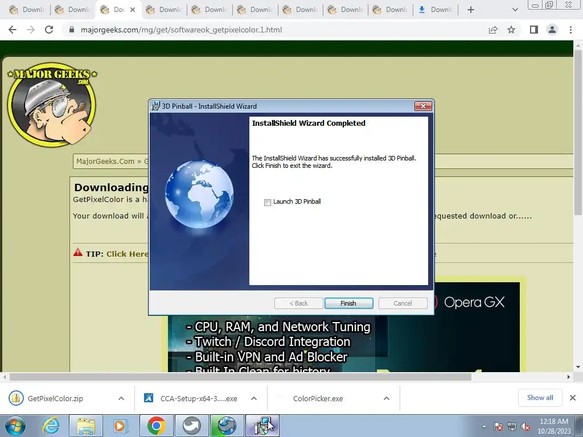Switch to the last tab with download-arrow icon
Image resolution: width=583 pixels, height=437 pixels.
click(x=436, y=10)
